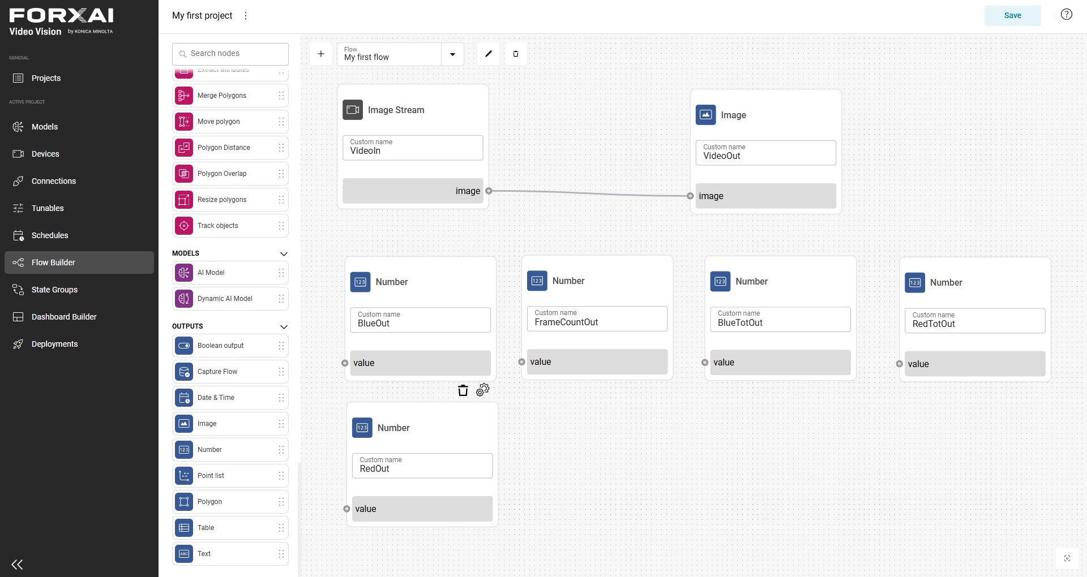
Task: Open node settings via the gear icon
Action: [x=483, y=390]
